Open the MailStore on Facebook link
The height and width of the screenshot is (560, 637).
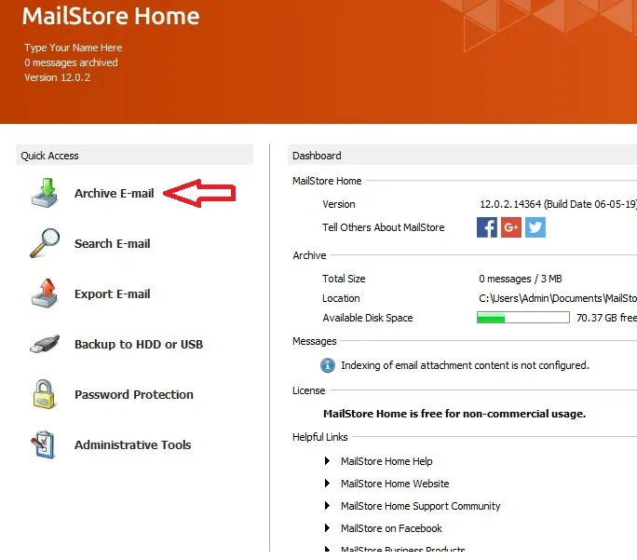(x=391, y=528)
